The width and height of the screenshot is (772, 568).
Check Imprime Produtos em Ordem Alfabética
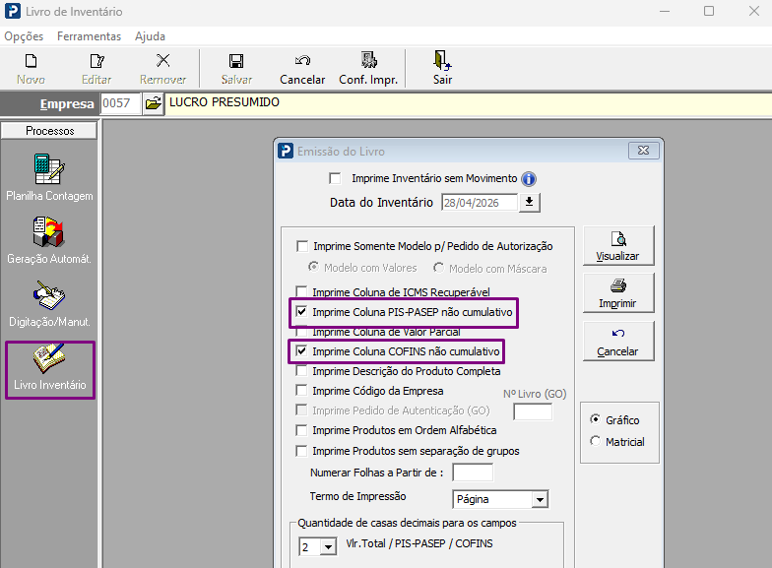pos(301,430)
